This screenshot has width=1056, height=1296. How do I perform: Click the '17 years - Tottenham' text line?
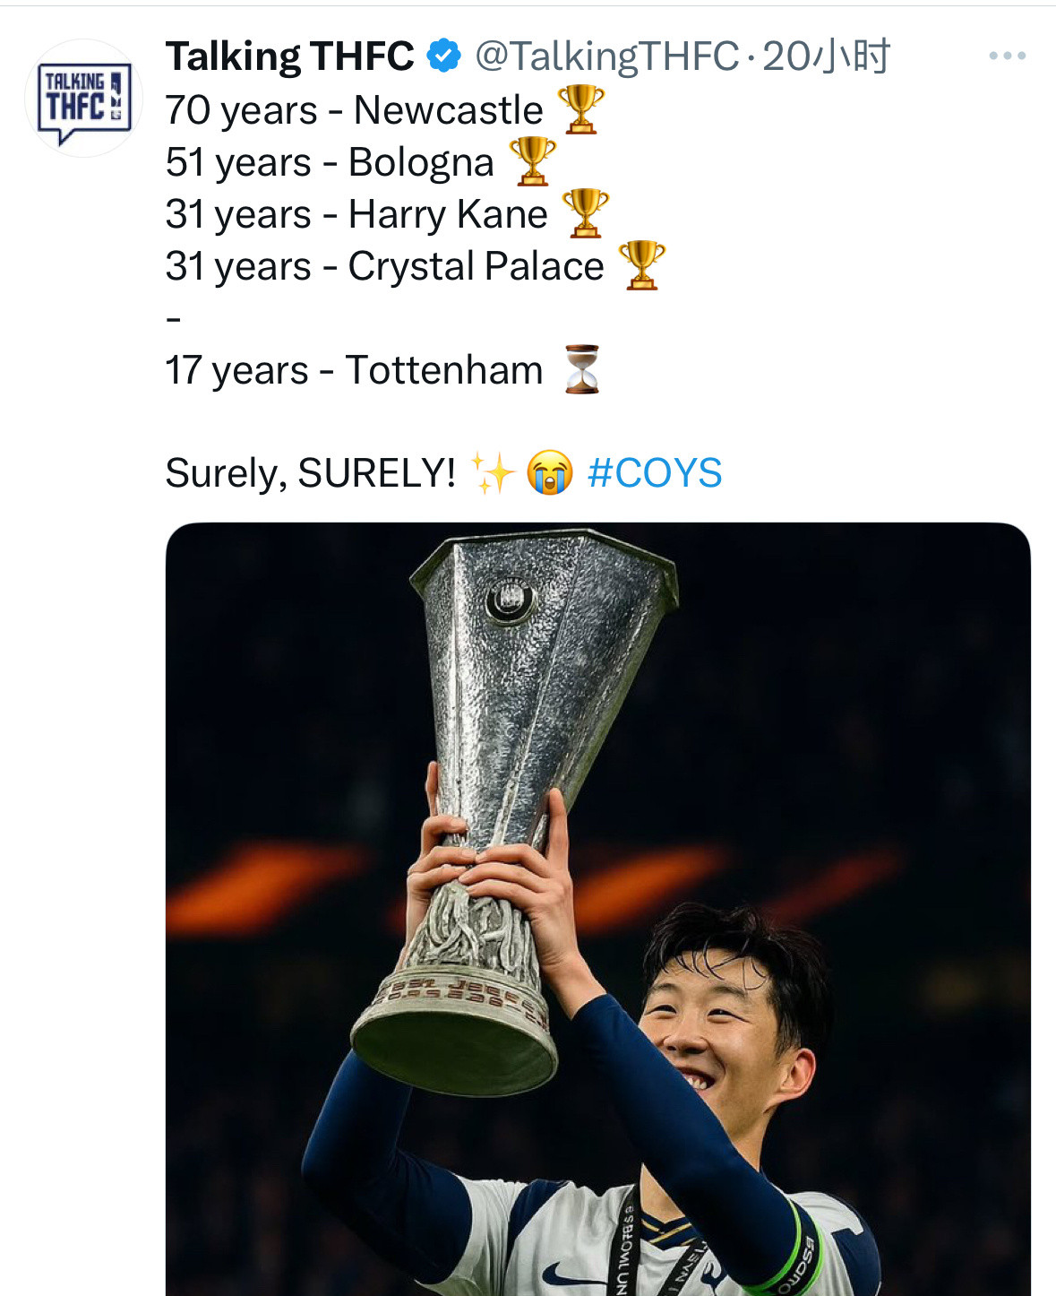click(355, 370)
